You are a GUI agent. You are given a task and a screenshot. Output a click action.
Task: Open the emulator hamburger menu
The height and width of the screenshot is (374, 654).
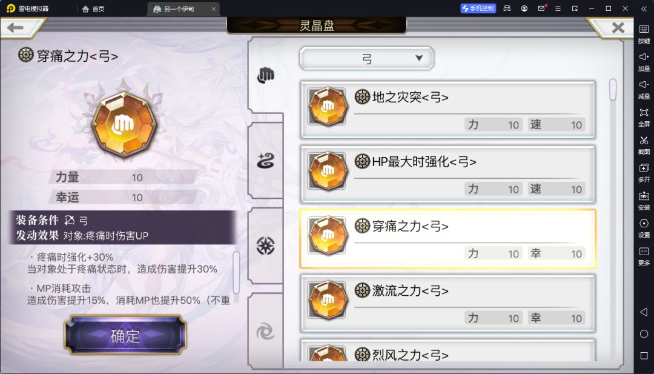click(558, 8)
